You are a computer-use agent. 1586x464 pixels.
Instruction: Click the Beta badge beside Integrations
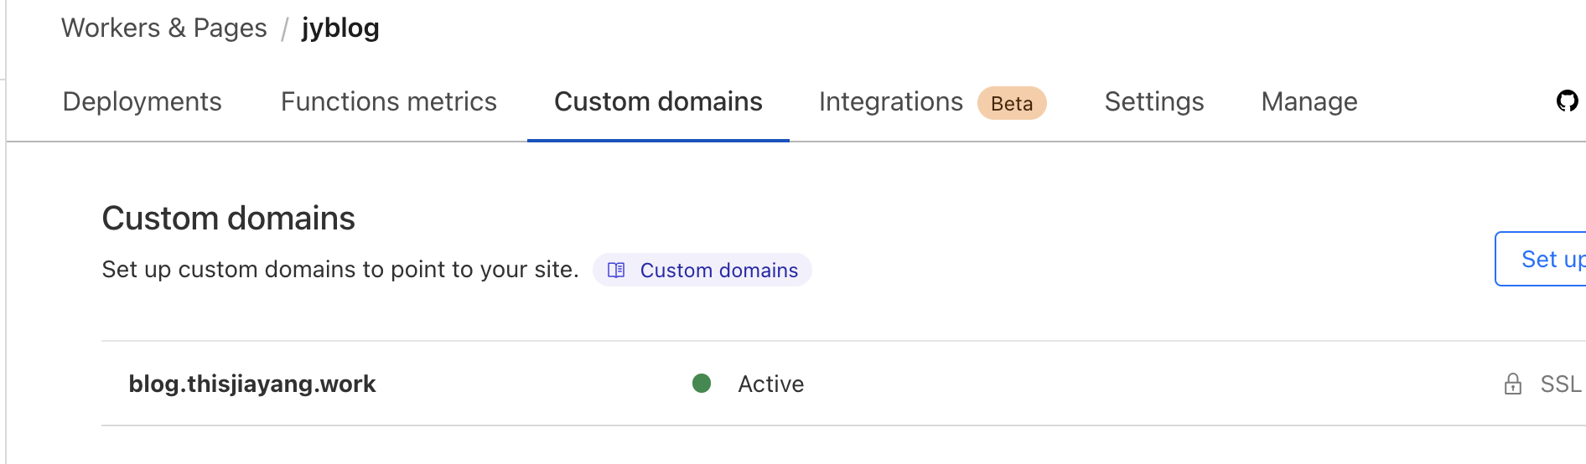pos(1011,103)
